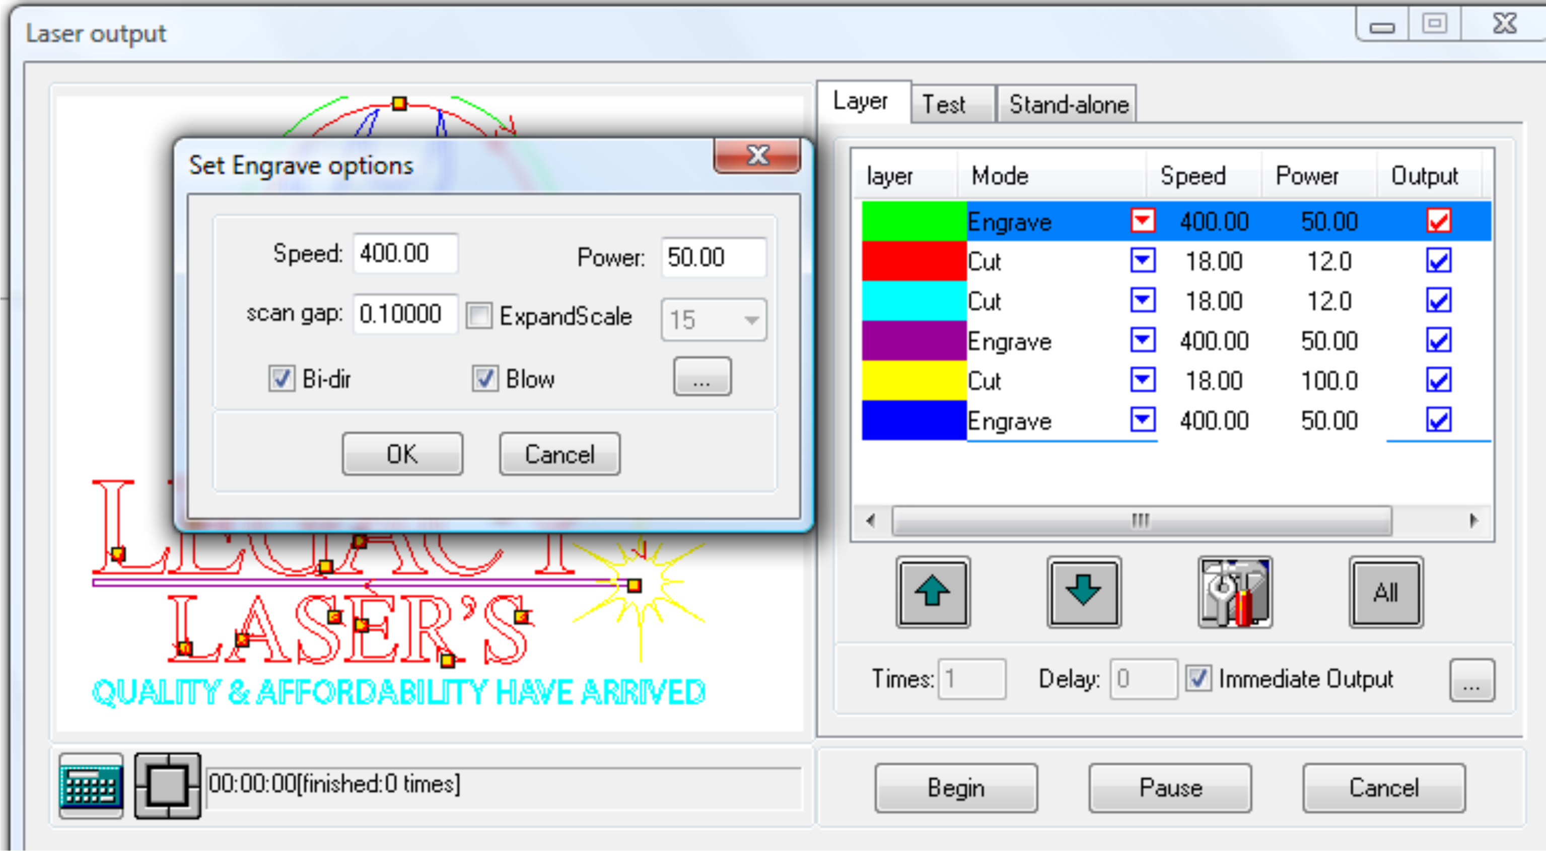
Task: Click the Pause button
Action: coord(1170,788)
